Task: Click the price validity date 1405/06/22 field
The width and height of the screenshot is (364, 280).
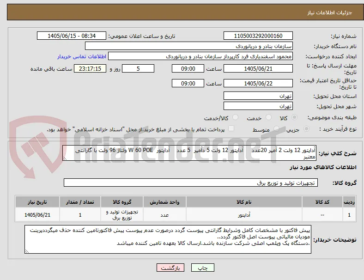Action: [258, 83]
